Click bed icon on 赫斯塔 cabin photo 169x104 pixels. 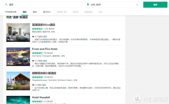pos(8,88)
